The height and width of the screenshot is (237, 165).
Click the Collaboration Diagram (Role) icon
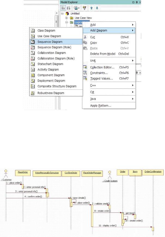pyautogui.click(x=33, y=59)
